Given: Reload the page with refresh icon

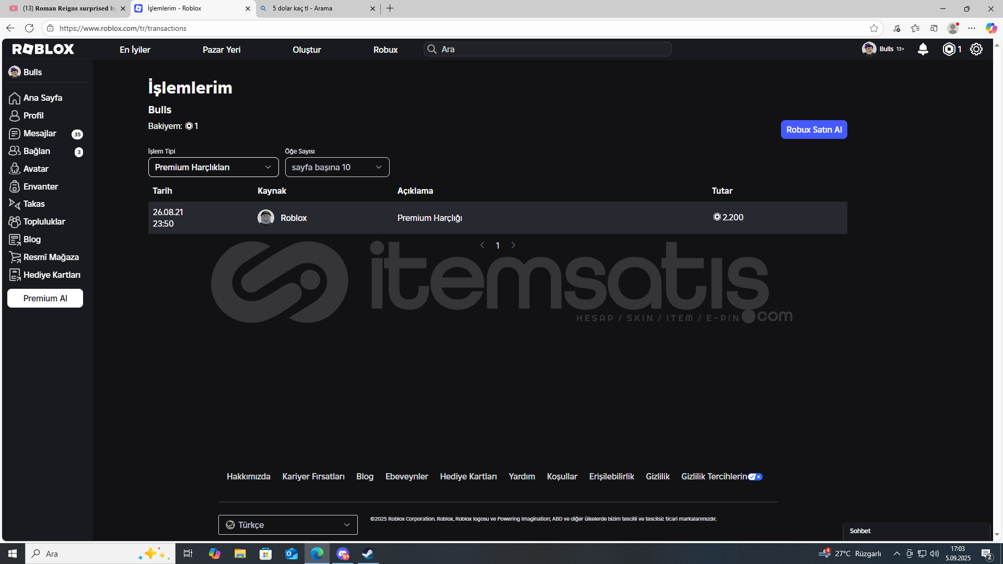Looking at the screenshot, I should coord(29,28).
